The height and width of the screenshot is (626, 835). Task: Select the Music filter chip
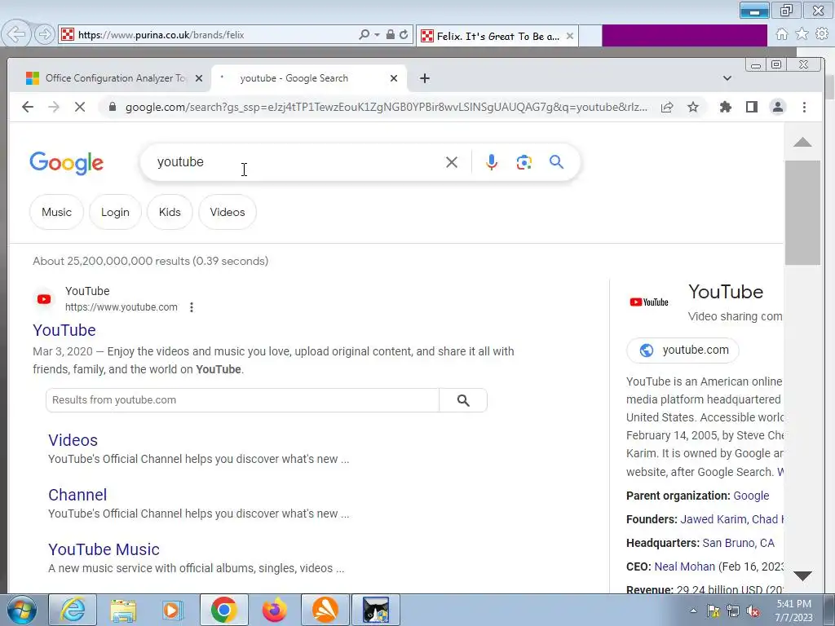56,212
